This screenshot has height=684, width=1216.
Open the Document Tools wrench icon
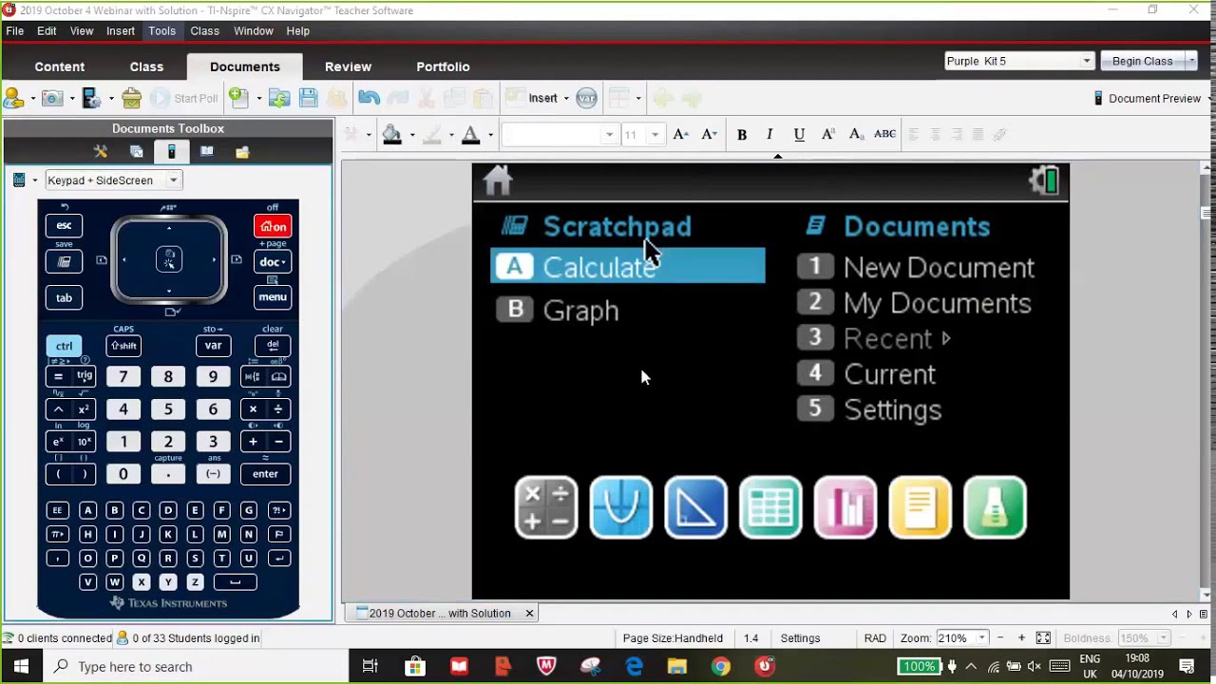[101, 152]
